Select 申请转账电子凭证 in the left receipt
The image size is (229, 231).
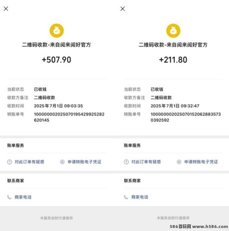coord(84,162)
